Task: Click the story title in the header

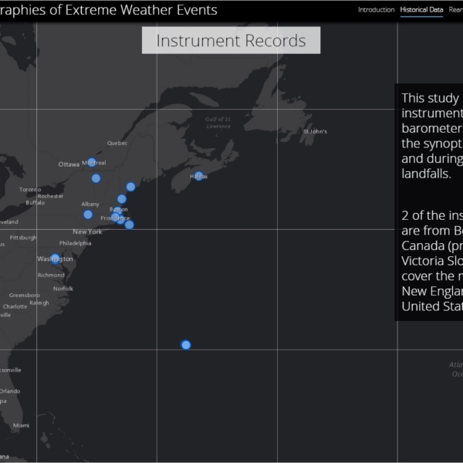Action: click(108, 10)
